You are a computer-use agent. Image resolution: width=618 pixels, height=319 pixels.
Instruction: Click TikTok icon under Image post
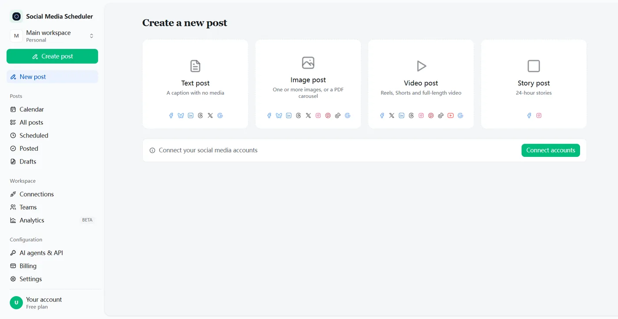point(338,115)
